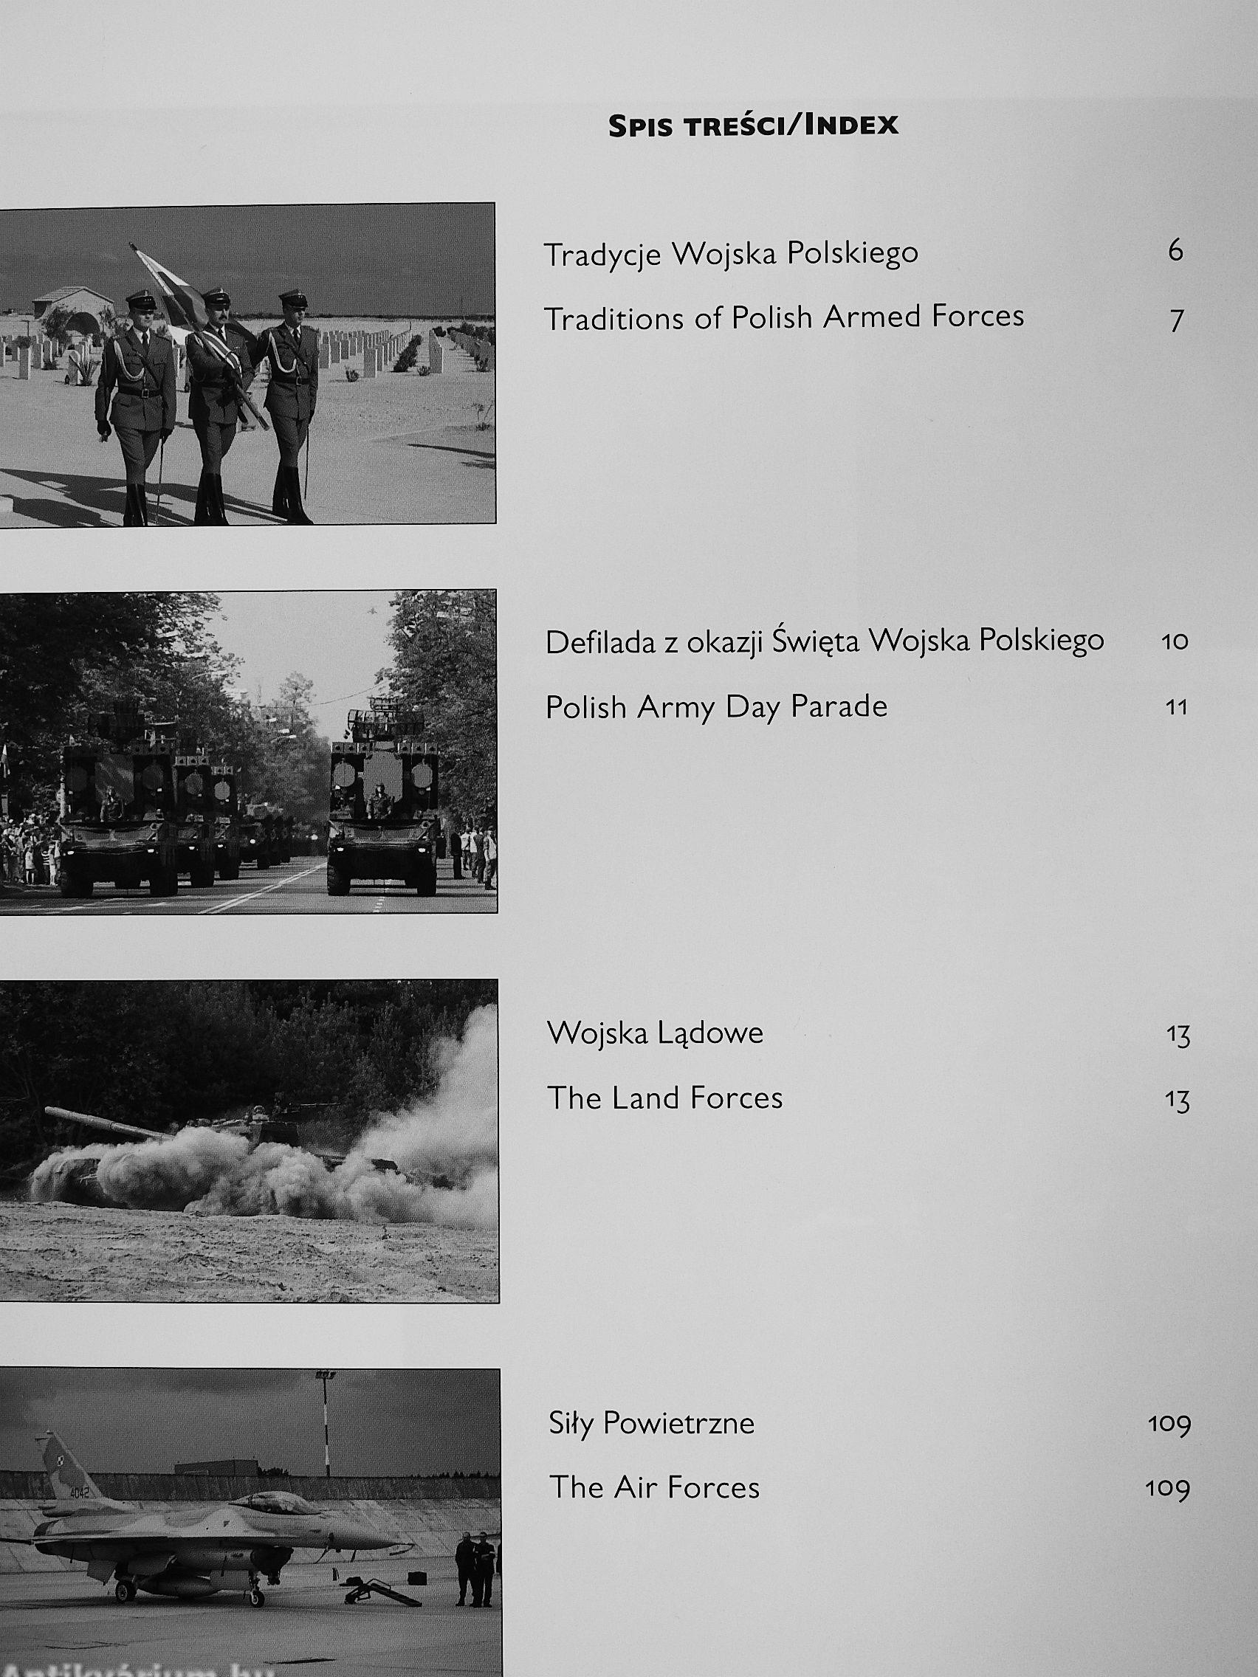Open 'Tradycje Wojska Polskiego' entry
1258x1677 pixels.
[731, 254]
